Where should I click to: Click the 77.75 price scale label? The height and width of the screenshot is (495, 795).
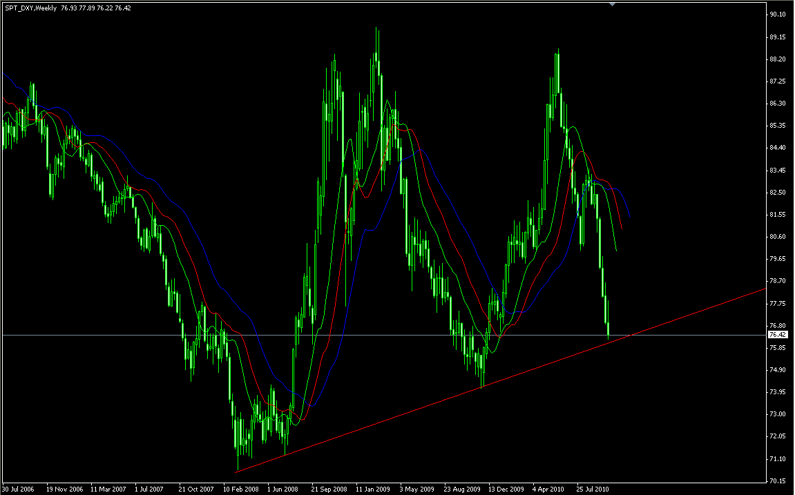777,304
